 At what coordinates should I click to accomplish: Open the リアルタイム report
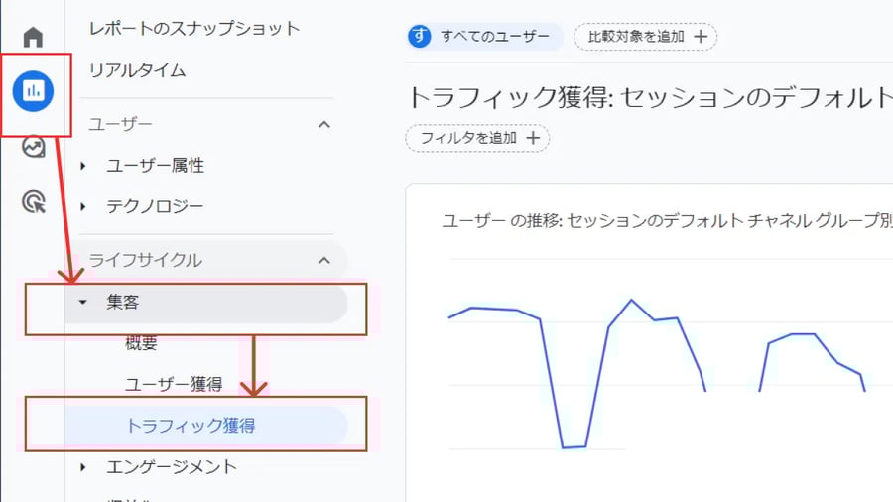coord(137,70)
